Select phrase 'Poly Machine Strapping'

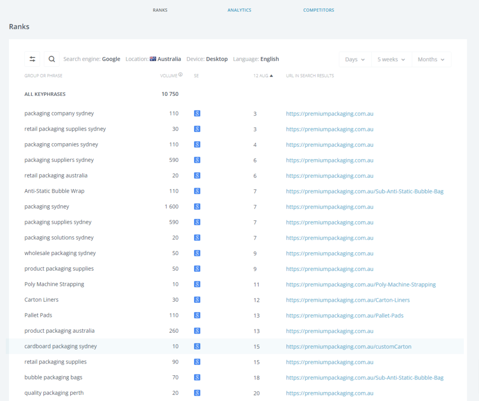54,284
